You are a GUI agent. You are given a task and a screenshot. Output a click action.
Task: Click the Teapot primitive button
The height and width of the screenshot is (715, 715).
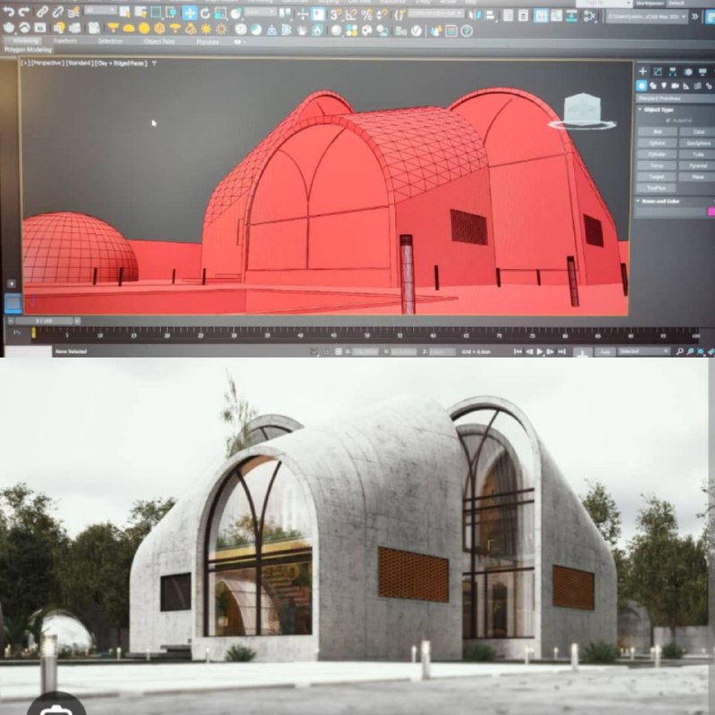[657, 176]
